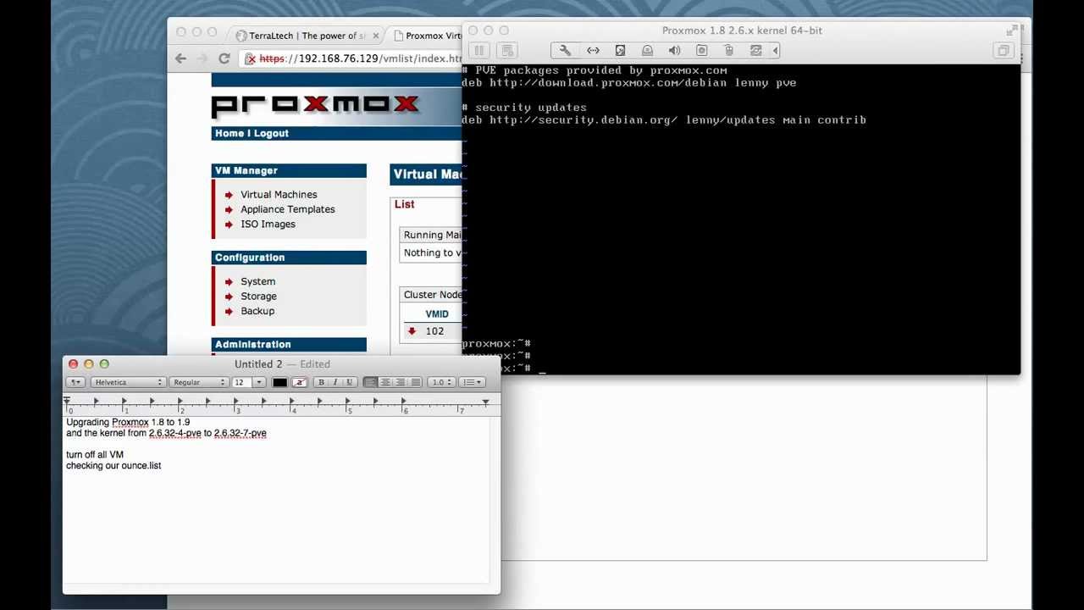
Task: Open text background color swatch
Action: (299, 382)
